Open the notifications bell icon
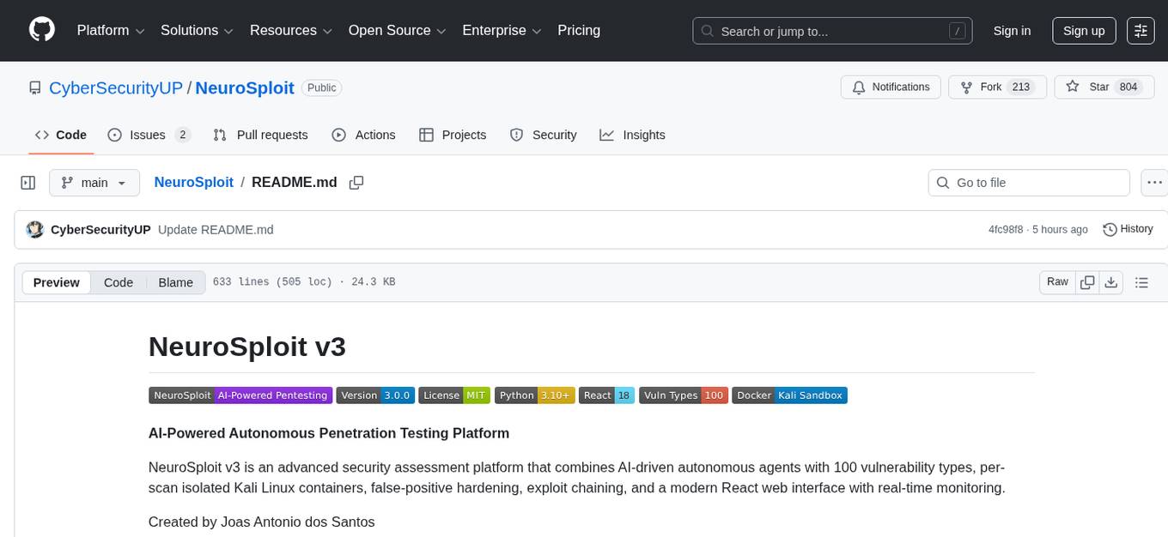The width and height of the screenshot is (1168, 537). coord(859,87)
